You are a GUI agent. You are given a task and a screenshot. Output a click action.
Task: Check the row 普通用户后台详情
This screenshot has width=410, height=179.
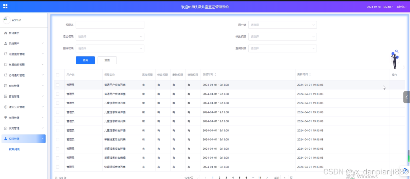click(58, 94)
